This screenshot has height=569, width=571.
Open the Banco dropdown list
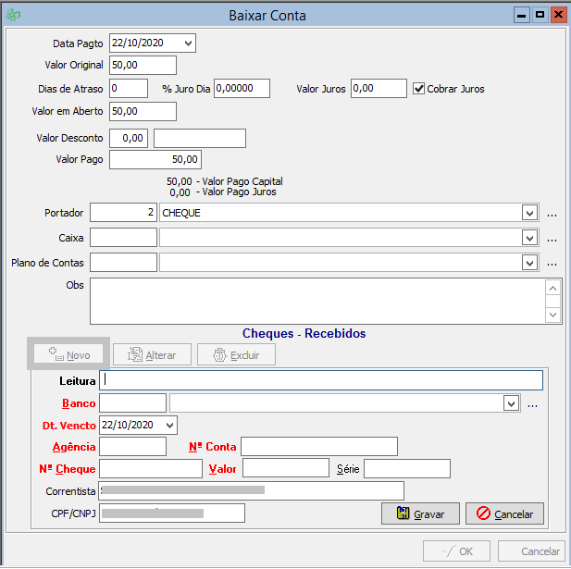[510, 403]
